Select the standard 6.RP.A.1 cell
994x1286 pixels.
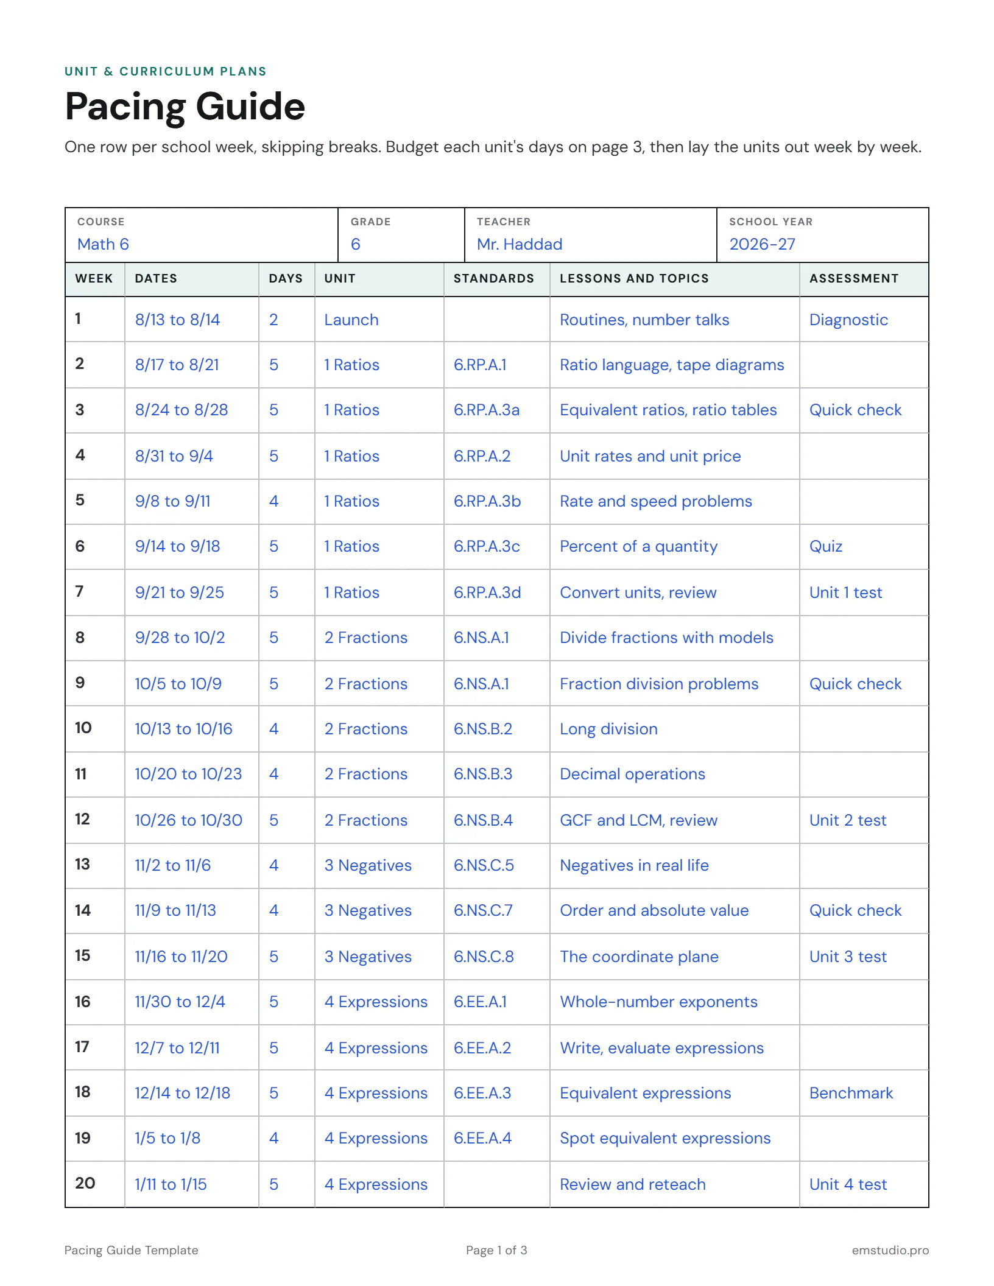pos(497,365)
